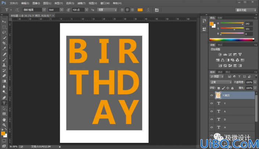Click the text color swatch in options bar

[x=140, y=10]
